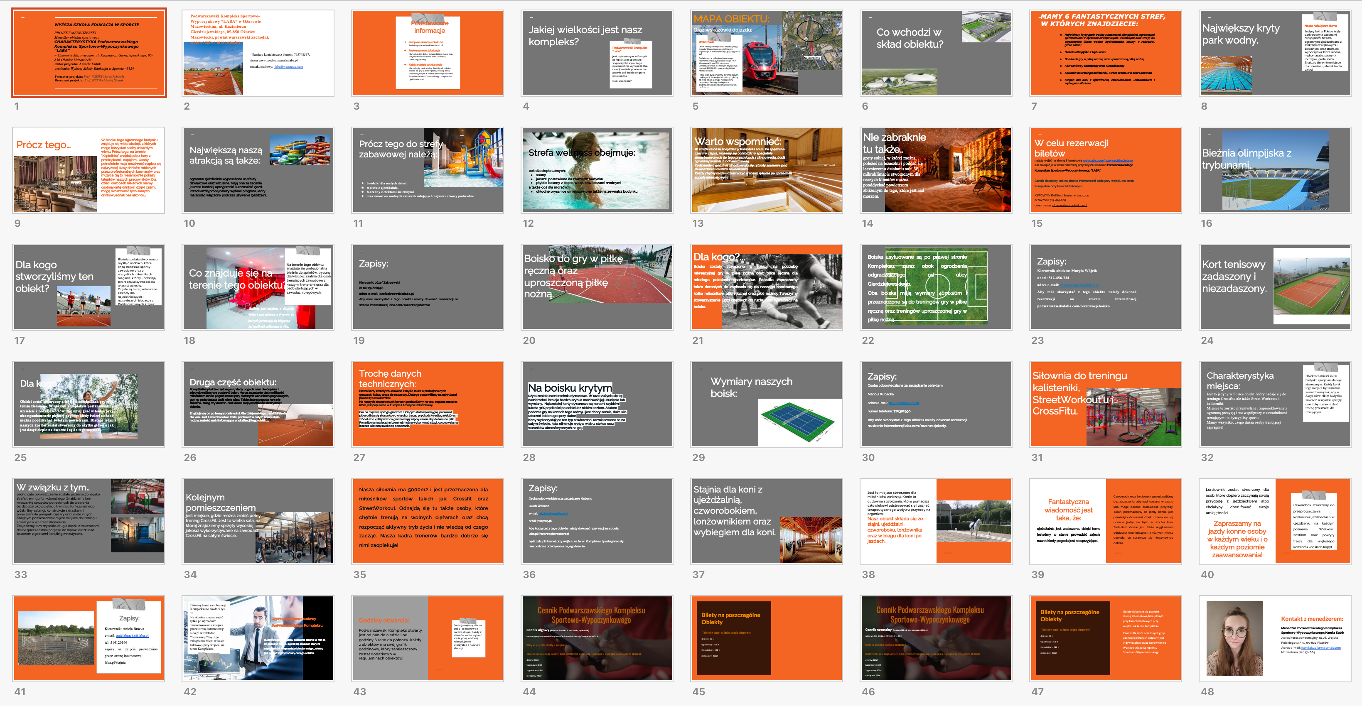
Task: Click 'Kort tenisowy zadaszony i niezadaszony' slide
Action: pos(1275,287)
